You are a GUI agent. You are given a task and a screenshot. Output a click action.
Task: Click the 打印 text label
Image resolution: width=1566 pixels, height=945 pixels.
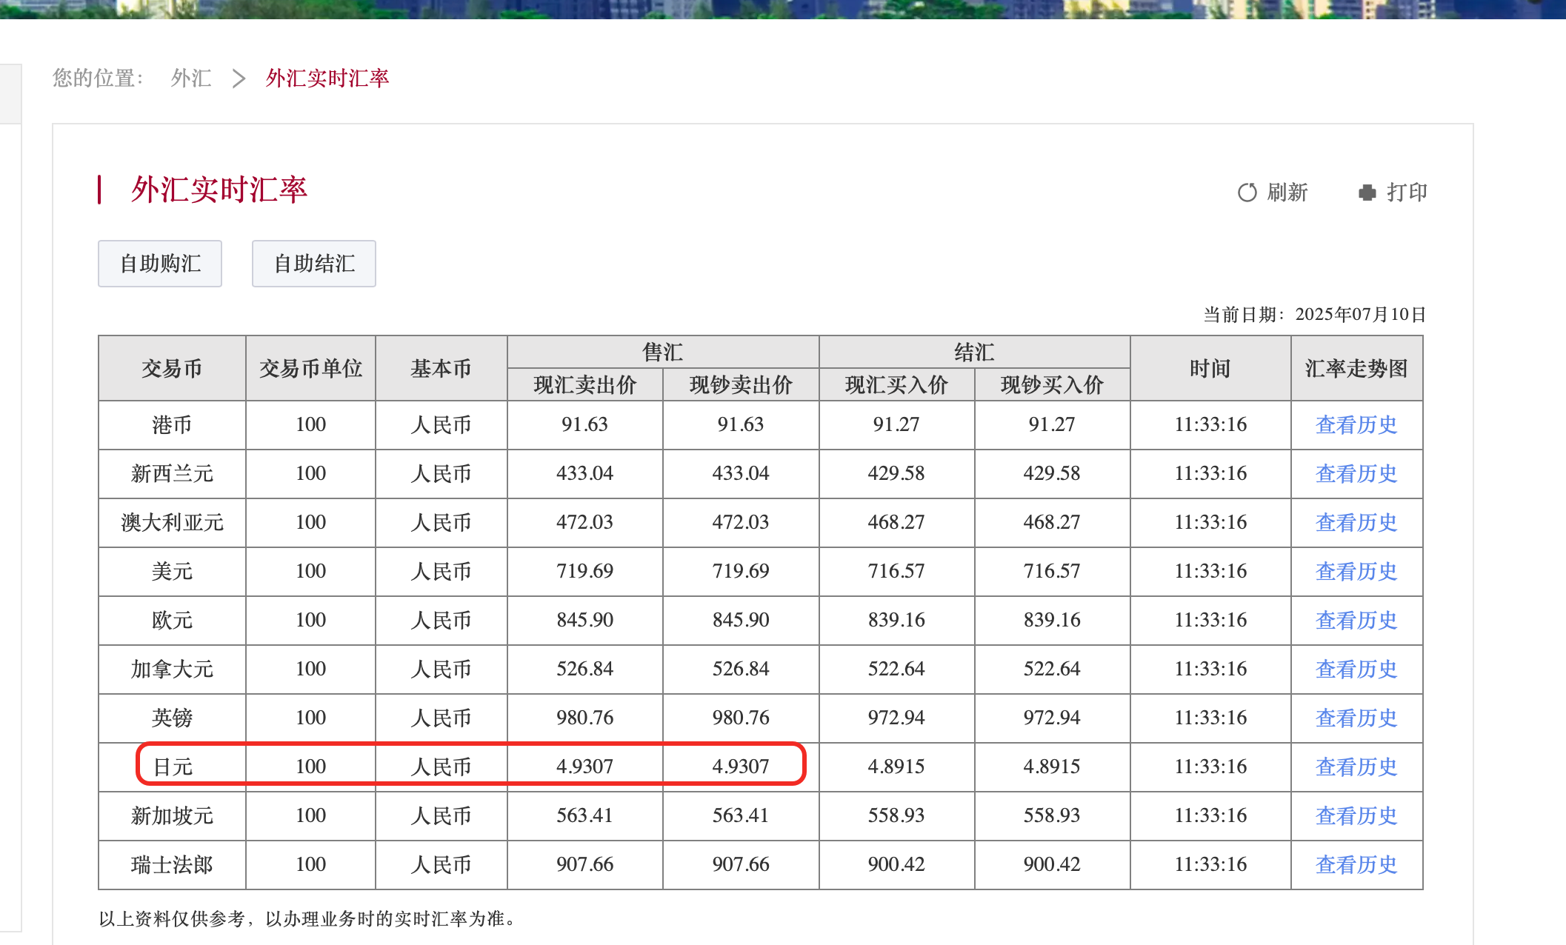click(x=1407, y=193)
